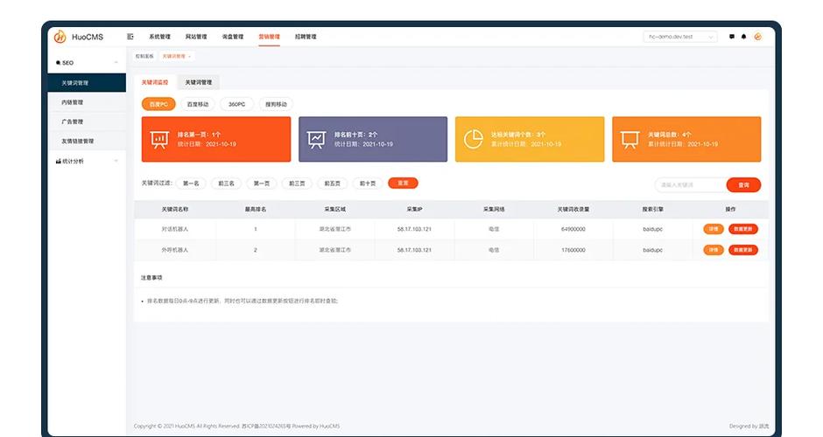Click the 外呼机器人 keyword cell
The height and width of the screenshot is (437, 823).
tap(175, 250)
